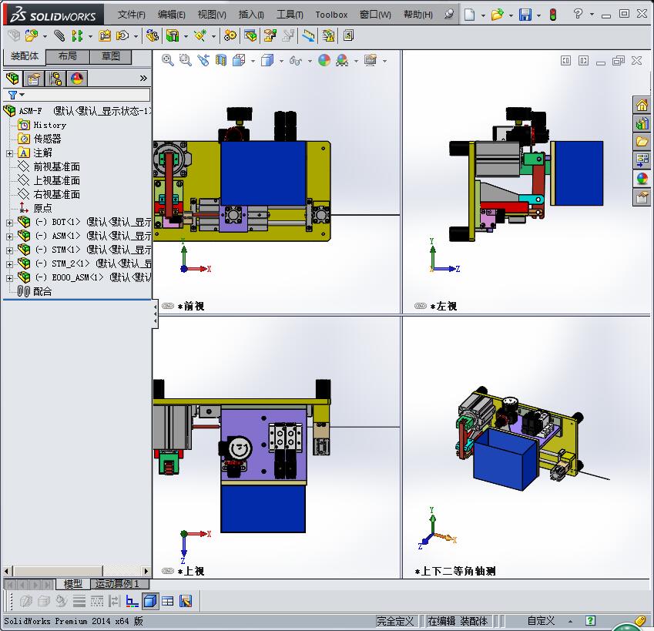
Task: Expand the ASM<1> component node
Action: pos(9,237)
